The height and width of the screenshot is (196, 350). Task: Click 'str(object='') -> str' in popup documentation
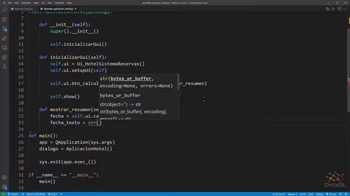pyautogui.click(x=120, y=104)
